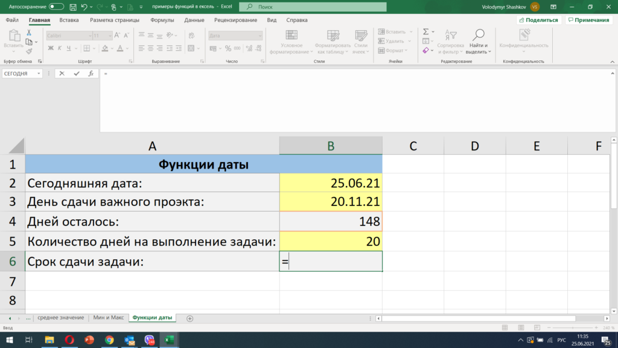Add a new sheet with plus icon
Image resolution: width=618 pixels, height=348 pixels.
pos(190,318)
